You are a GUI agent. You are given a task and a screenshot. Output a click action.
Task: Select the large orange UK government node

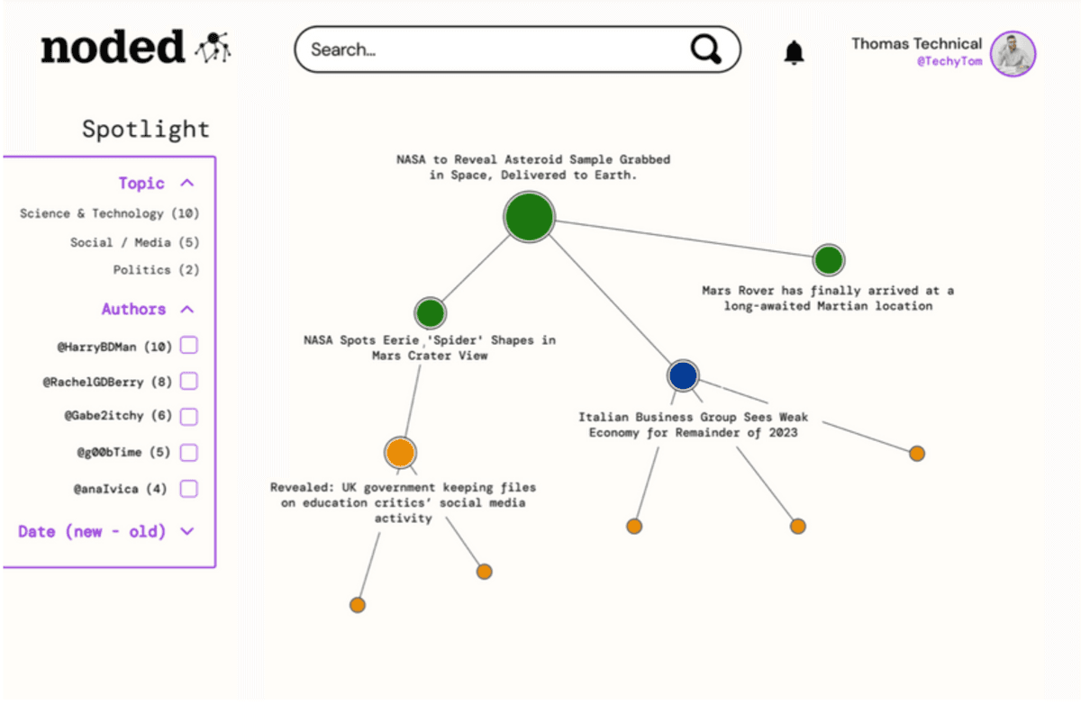coord(400,452)
